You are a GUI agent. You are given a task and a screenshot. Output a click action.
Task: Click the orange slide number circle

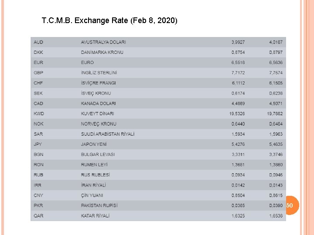click(x=290, y=205)
